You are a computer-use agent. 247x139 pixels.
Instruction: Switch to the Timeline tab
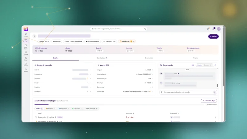pyautogui.click(x=195, y=58)
